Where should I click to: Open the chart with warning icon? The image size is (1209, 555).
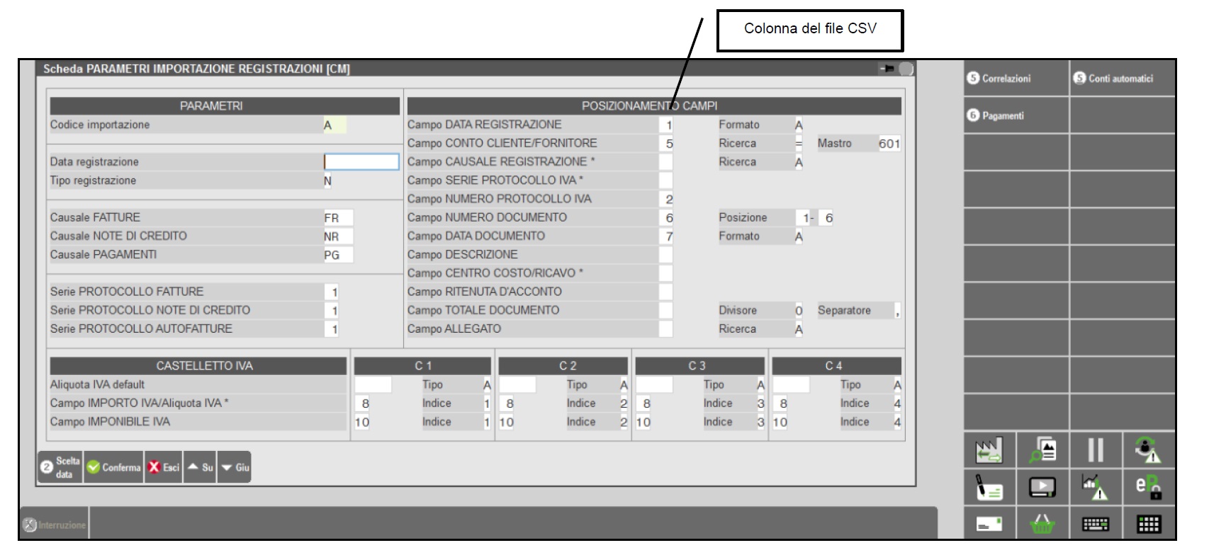click(x=1096, y=487)
